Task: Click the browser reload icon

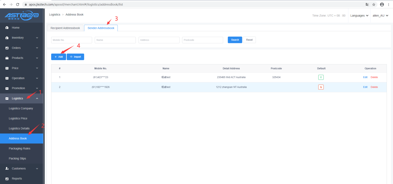Action: tap(17, 5)
